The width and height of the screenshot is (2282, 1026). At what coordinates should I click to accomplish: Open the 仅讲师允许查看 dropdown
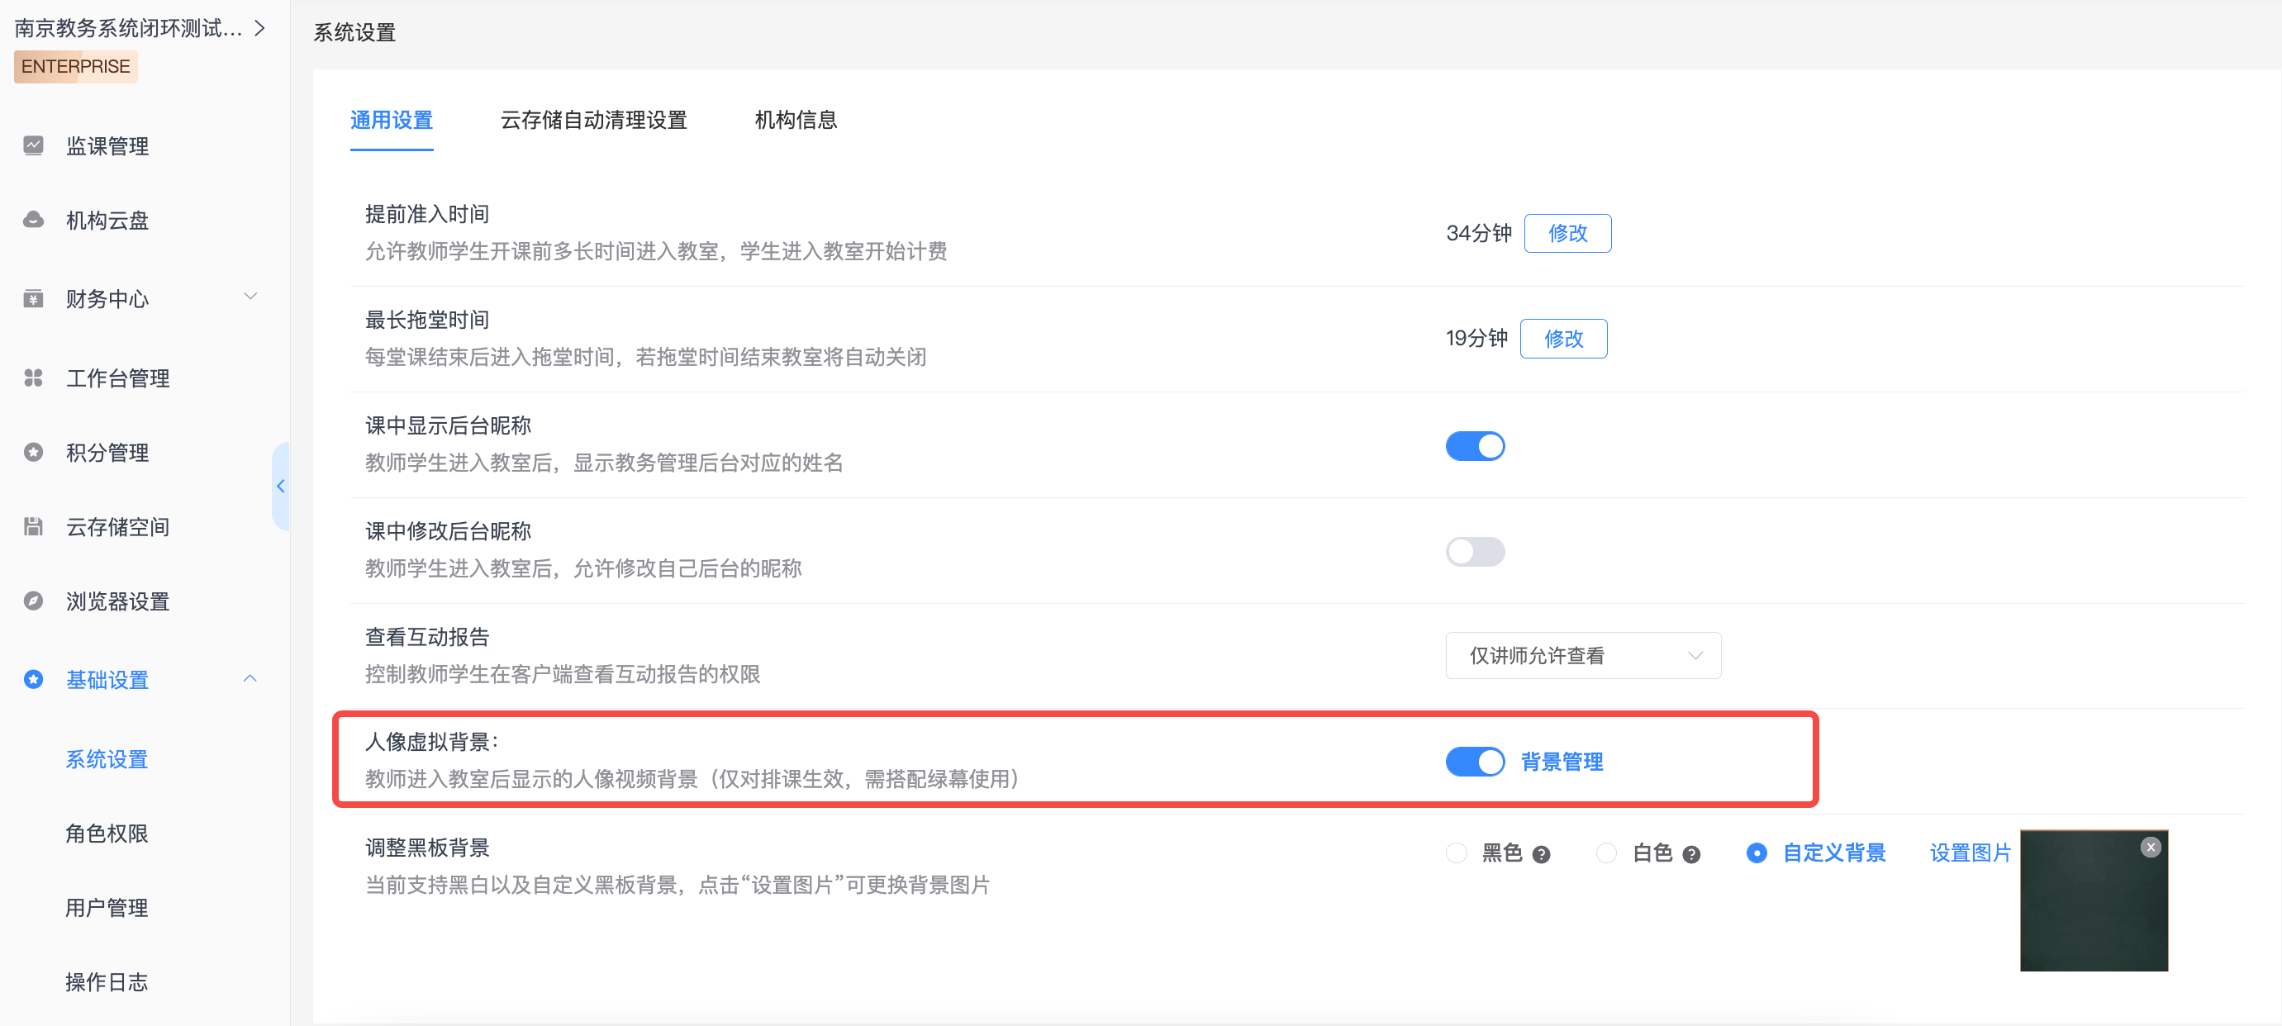coord(1583,656)
